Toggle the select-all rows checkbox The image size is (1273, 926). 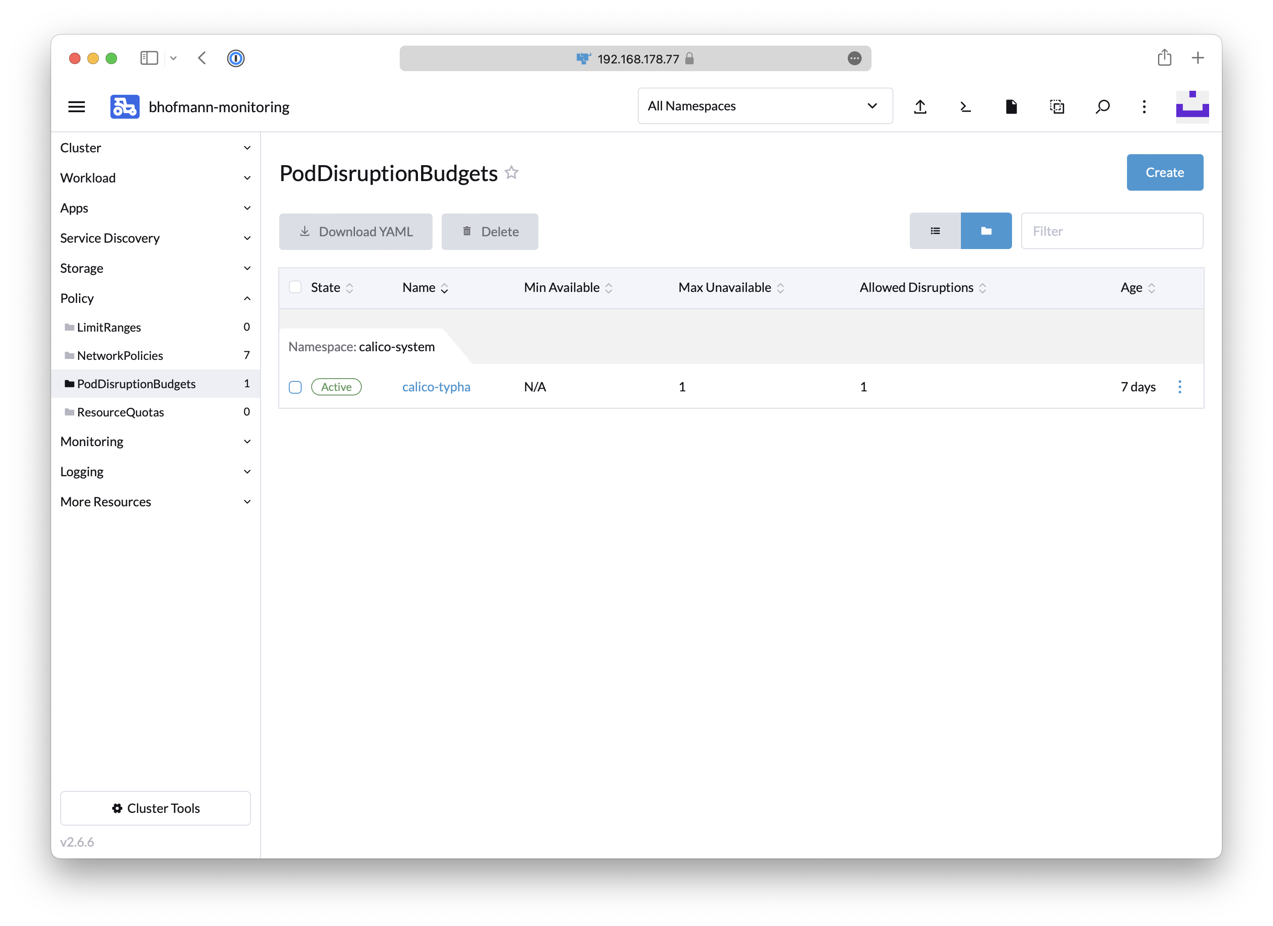tap(295, 287)
